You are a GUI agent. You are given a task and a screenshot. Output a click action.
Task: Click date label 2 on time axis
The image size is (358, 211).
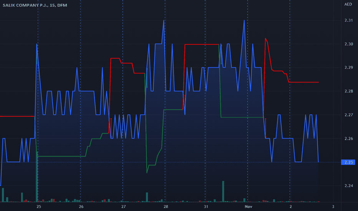pos(291,206)
